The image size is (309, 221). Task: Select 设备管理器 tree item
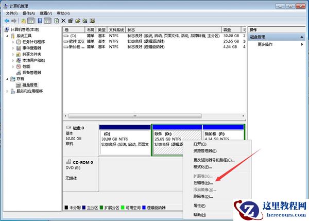click(x=32, y=73)
